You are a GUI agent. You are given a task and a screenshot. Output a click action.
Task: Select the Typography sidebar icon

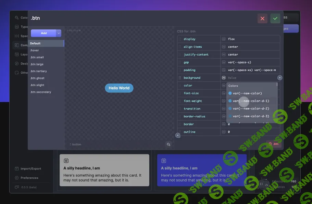(x=17, y=27)
